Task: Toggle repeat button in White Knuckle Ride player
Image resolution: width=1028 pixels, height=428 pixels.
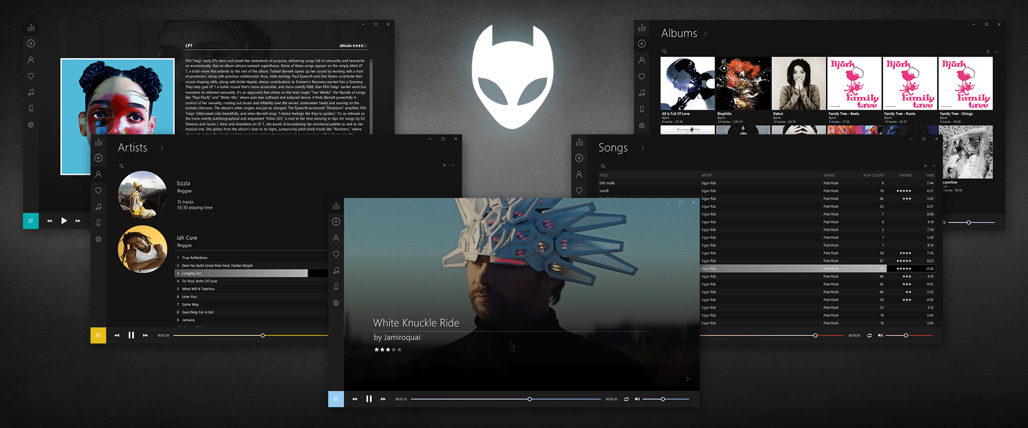Action: pos(626,399)
